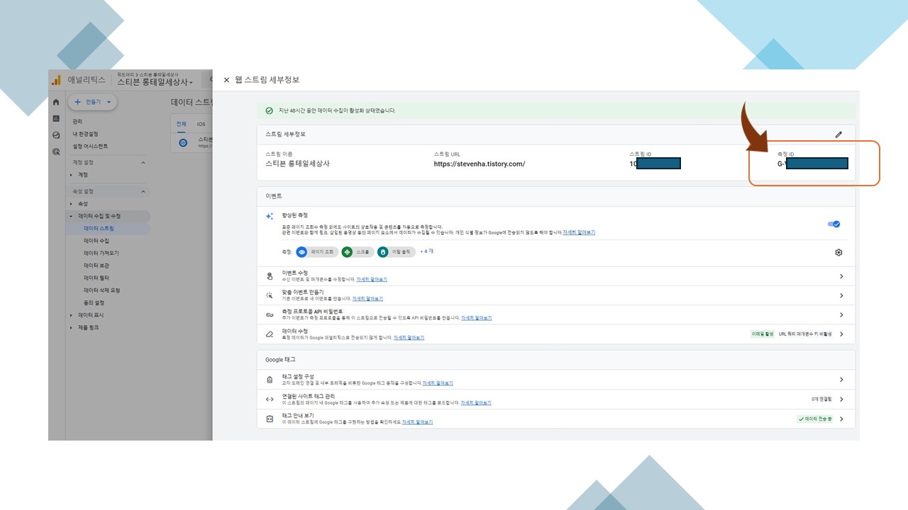Open Advertising icon in left sidebar
This screenshot has width=908, height=510.
pyautogui.click(x=56, y=152)
